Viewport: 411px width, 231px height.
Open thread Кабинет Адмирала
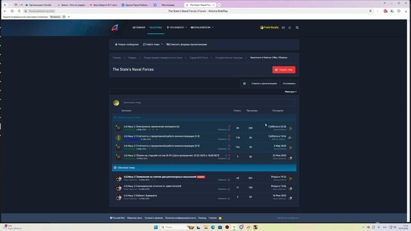141,196
